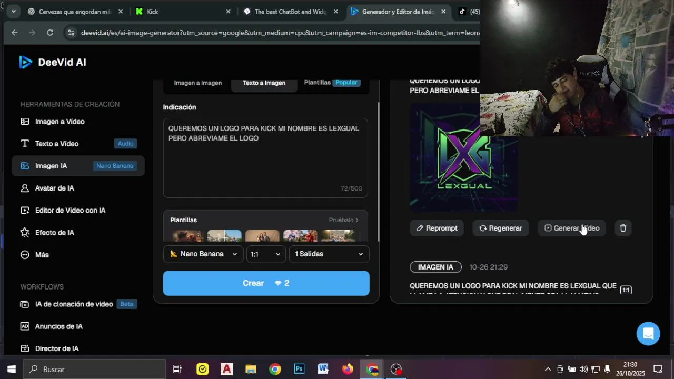Open Windows Start menu
Screen dimensions: 674x379
coord(11,369)
